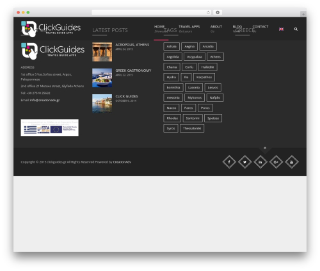Select the Achaia tag
The width and height of the screenshot is (320, 271).
(172, 46)
